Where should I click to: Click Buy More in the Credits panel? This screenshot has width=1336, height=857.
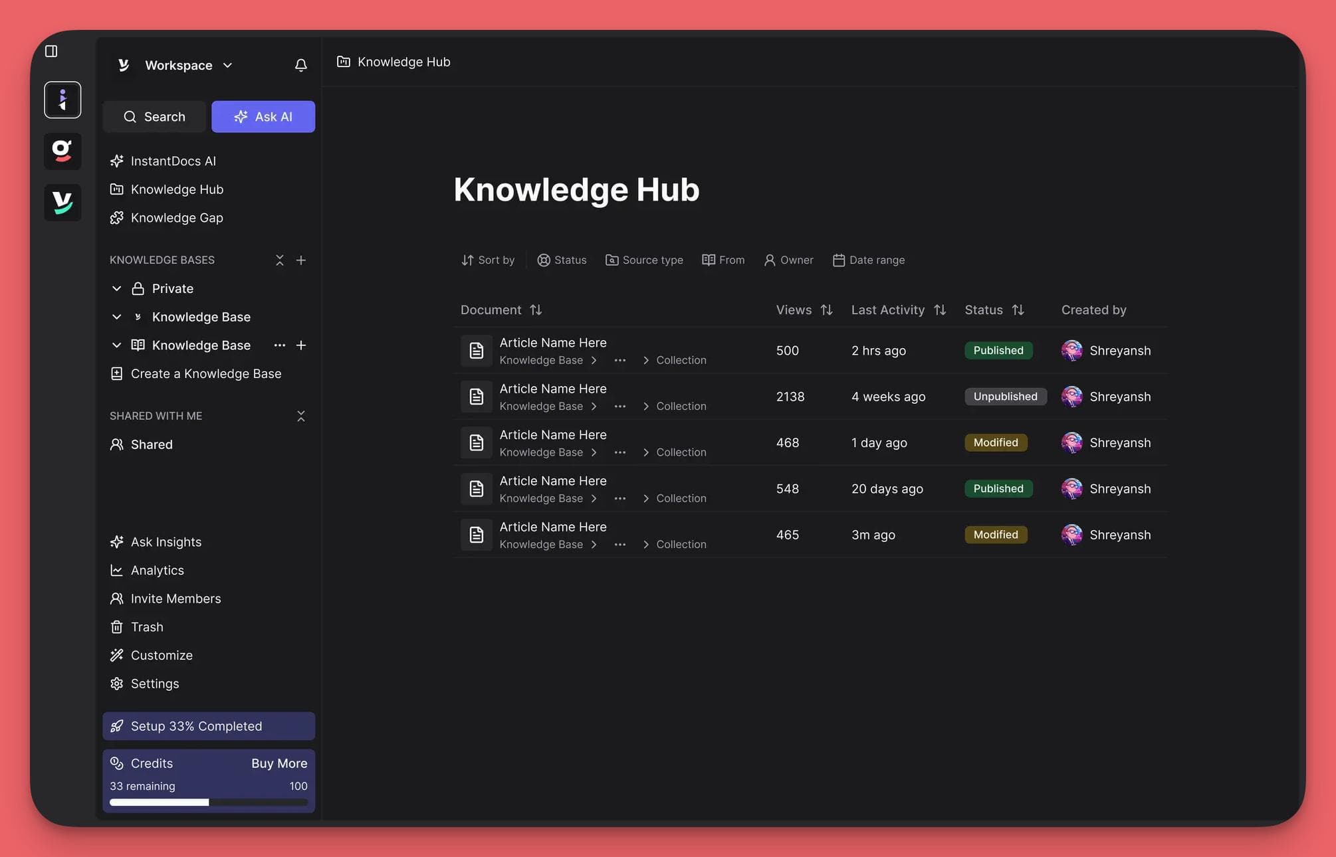278,763
